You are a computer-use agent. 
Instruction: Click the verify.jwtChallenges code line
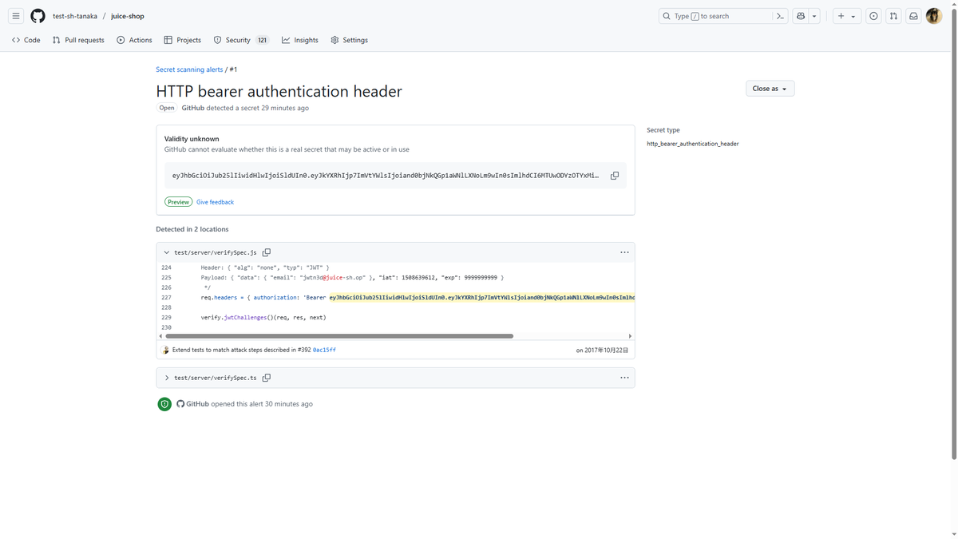click(x=263, y=317)
